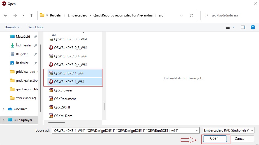Select the QRXDocument file
The height and width of the screenshot is (145, 259).
pos(65,99)
